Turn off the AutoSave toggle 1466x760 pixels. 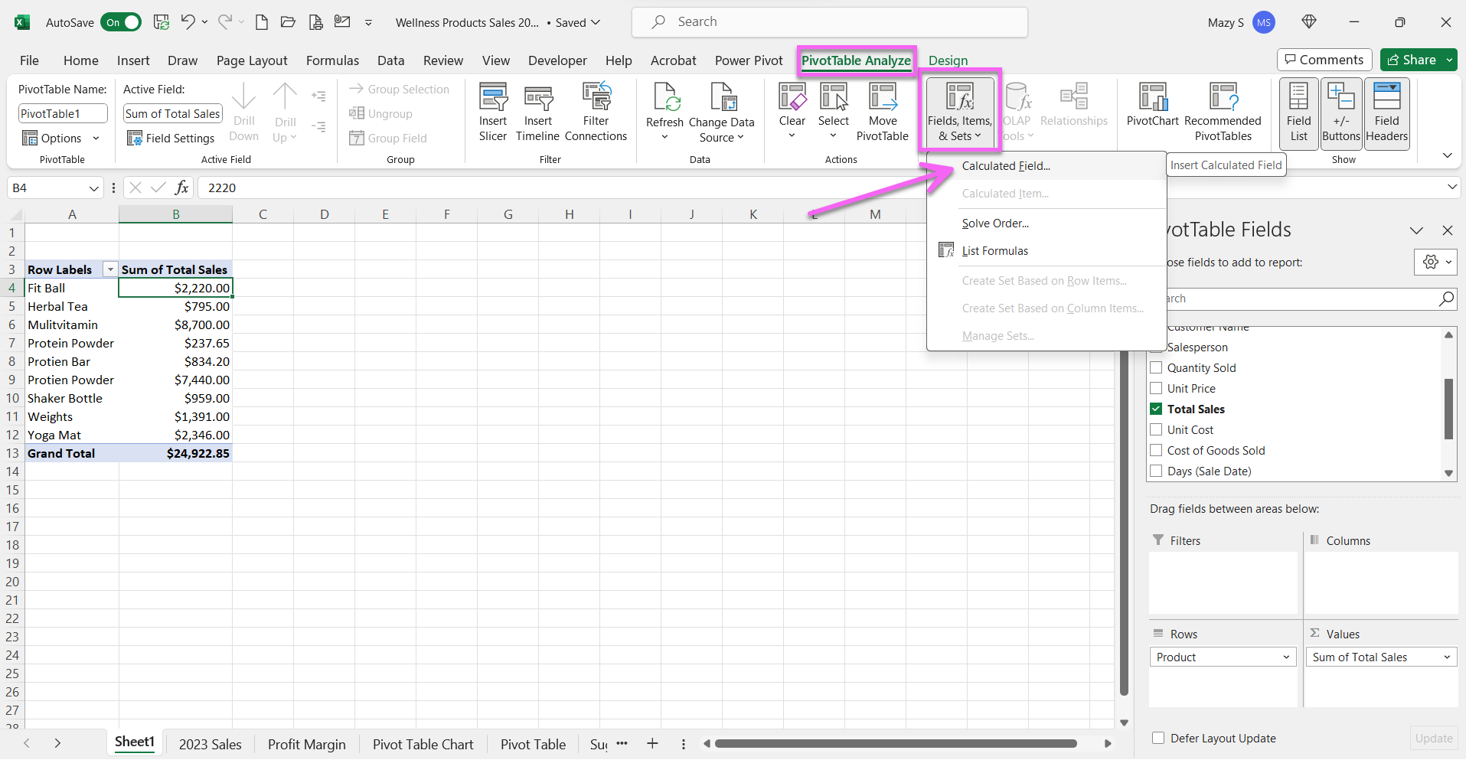pos(120,22)
